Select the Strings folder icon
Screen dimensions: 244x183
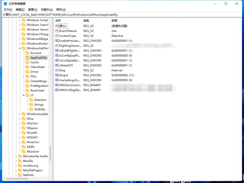pyautogui.click(x=31, y=105)
